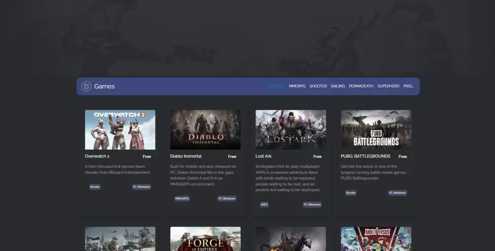Click PC (Windows) tag on Overwatch 2
The image size is (495, 251).
pyautogui.click(x=142, y=187)
